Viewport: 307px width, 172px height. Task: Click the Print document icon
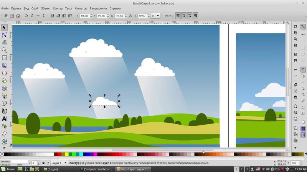click(295, 45)
